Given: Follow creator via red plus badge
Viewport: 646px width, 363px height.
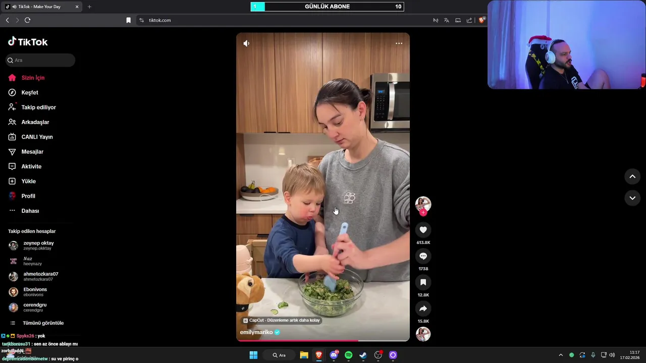Looking at the screenshot, I should click(423, 213).
